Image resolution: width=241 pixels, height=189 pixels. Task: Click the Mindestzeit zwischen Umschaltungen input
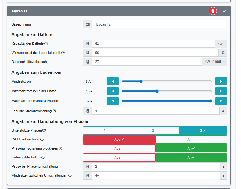pos(156,175)
